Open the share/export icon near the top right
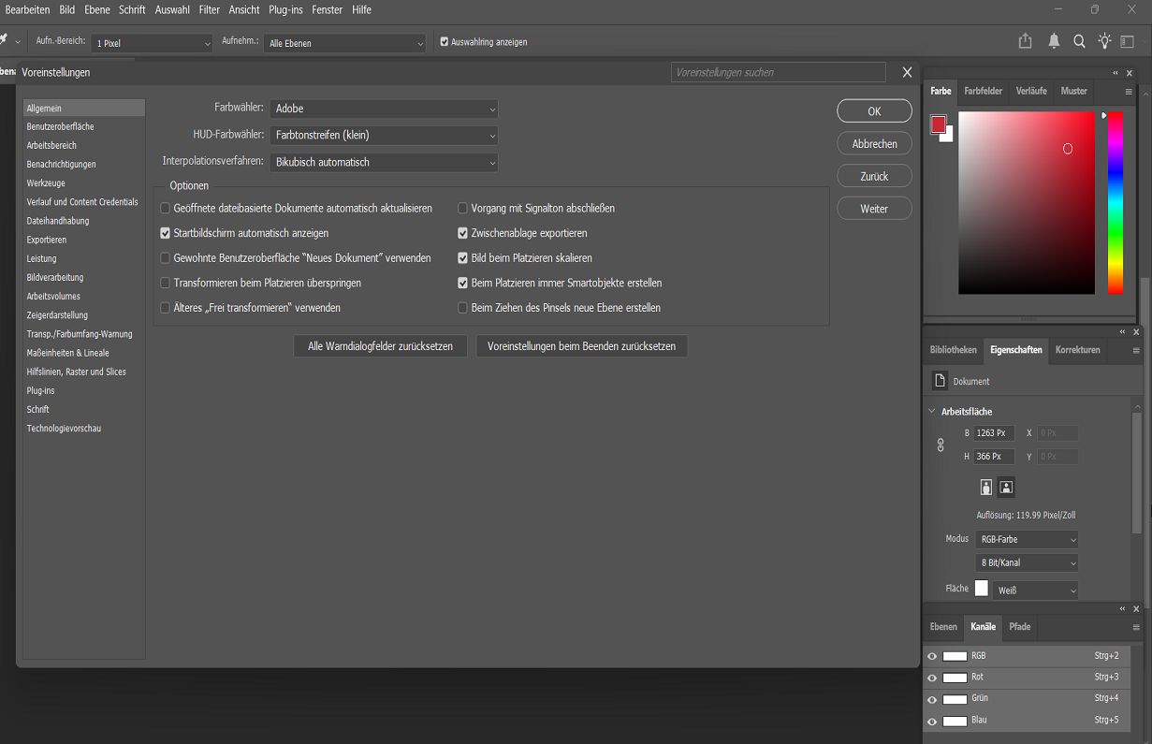The image size is (1152, 744). tap(1024, 41)
